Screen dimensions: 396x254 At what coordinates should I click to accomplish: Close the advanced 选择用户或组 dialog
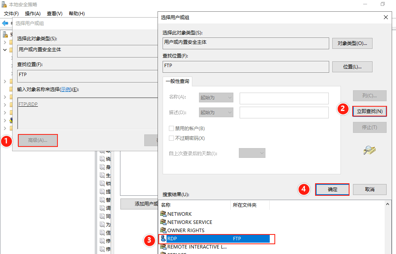coord(386,17)
